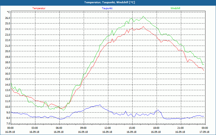This screenshot has width=216, height=135.
Task: Click the '14,0' y-axis value
Action: click(x=8, y=85)
